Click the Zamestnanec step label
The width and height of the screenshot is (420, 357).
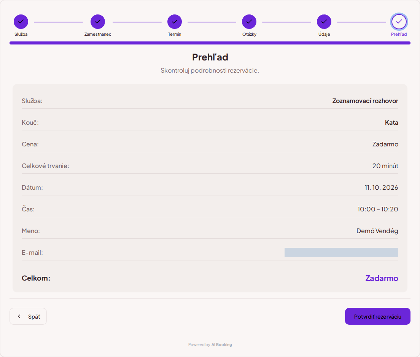tap(98, 34)
